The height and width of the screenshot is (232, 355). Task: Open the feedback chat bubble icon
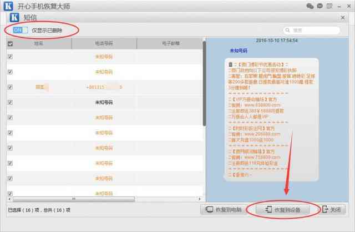(x=319, y=6)
